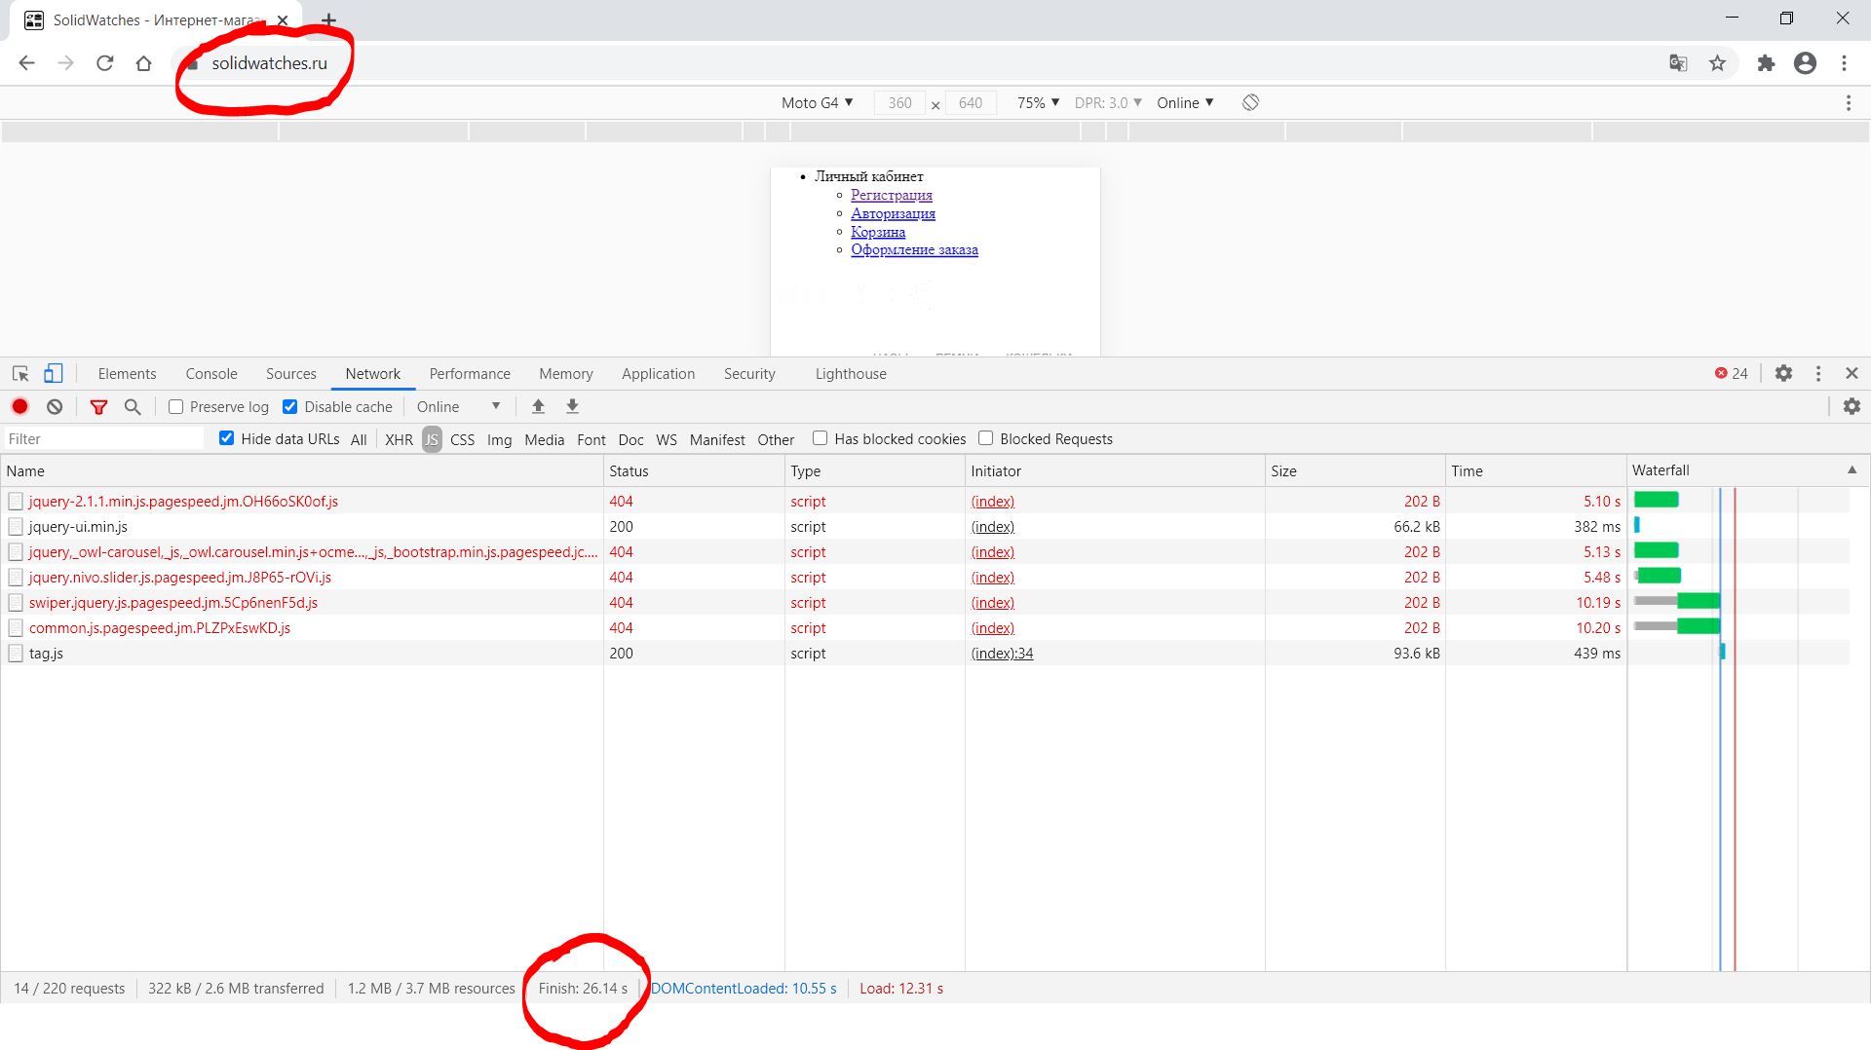Check Blocked Requests checkbox

click(x=985, y=438)
